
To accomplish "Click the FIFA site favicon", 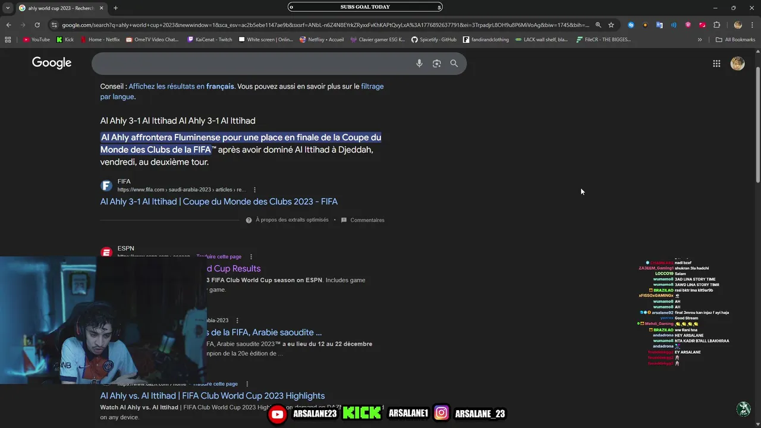I will point(106,185).
